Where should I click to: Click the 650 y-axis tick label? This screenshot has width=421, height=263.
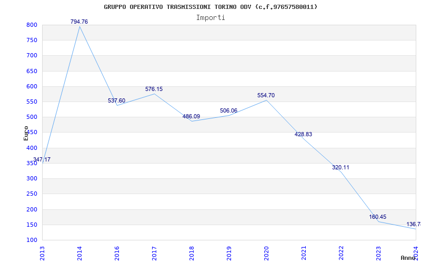point(32,71)
